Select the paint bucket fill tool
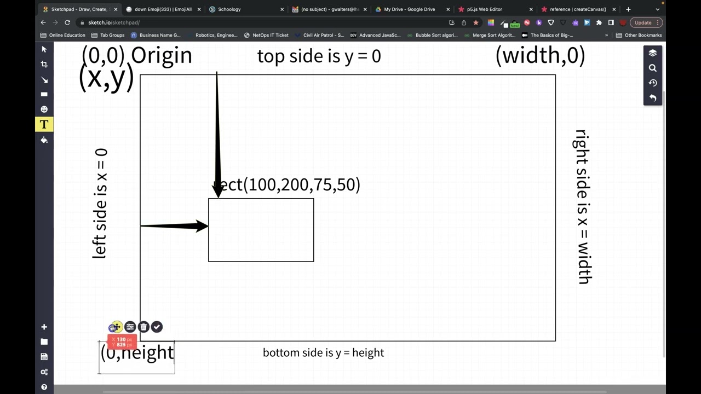 click(44, 140)
